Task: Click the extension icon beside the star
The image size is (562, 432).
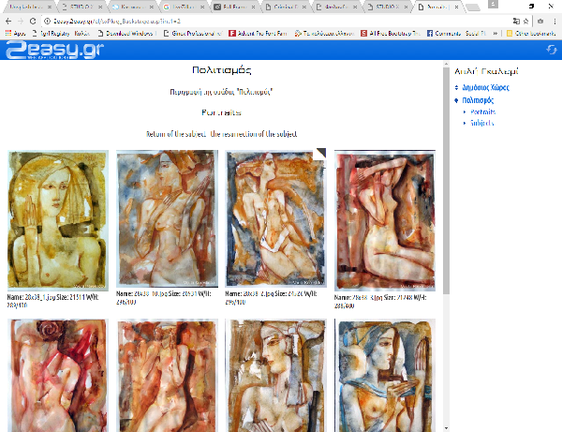Action: click(540, 22)
